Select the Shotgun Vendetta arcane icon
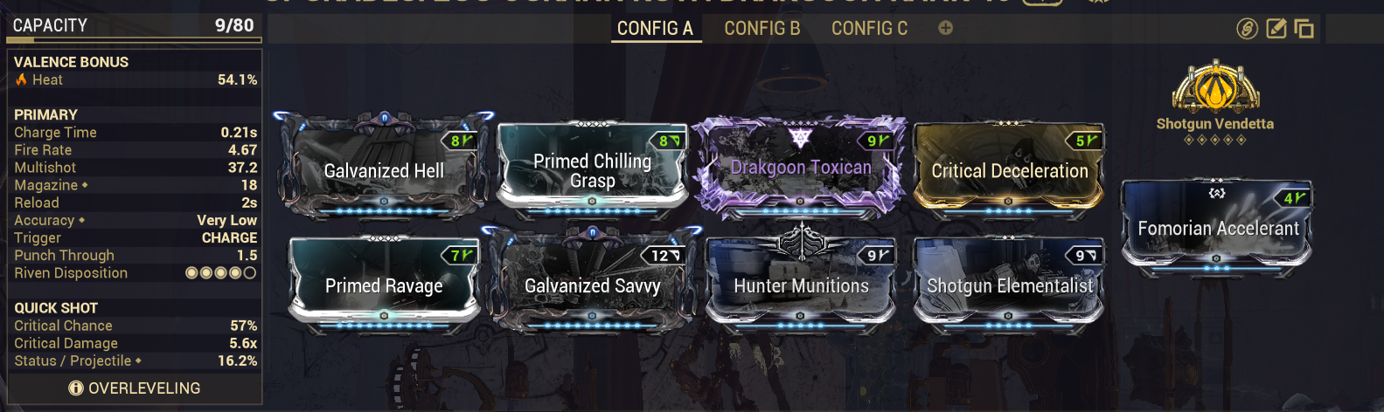The width and height of the screenshot is (1384, 412). pyautogui.click(x=1215, y=87)
